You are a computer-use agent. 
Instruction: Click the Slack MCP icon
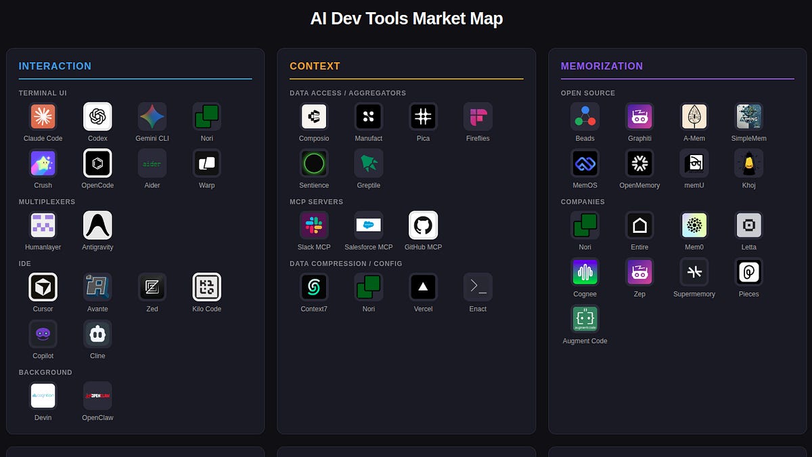[314, 225]
